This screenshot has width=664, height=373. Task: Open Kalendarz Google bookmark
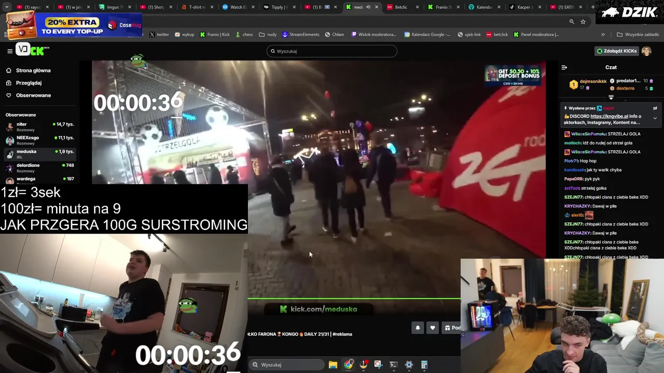(427, 35)
